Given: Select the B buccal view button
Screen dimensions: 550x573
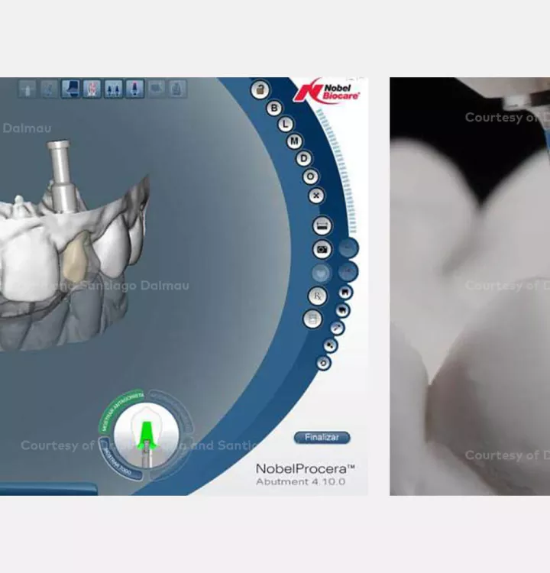Looking at the screenshot, I should click(x=274, y=108).
